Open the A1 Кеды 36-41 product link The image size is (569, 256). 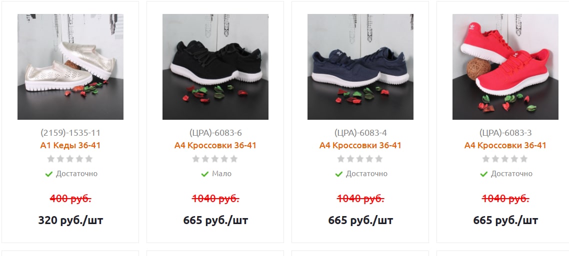70,146
